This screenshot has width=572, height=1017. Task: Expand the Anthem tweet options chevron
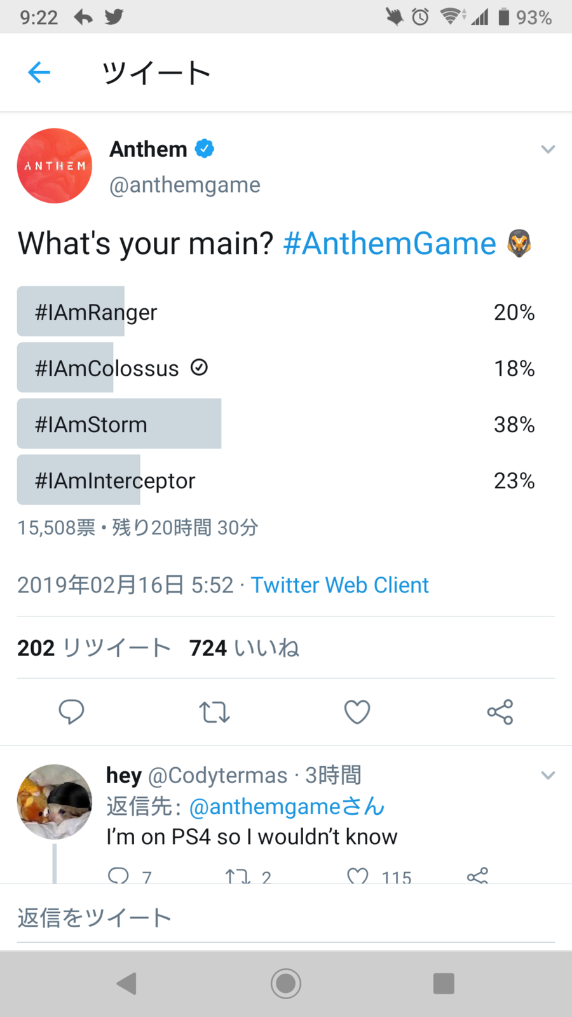[x=548, y=149]
